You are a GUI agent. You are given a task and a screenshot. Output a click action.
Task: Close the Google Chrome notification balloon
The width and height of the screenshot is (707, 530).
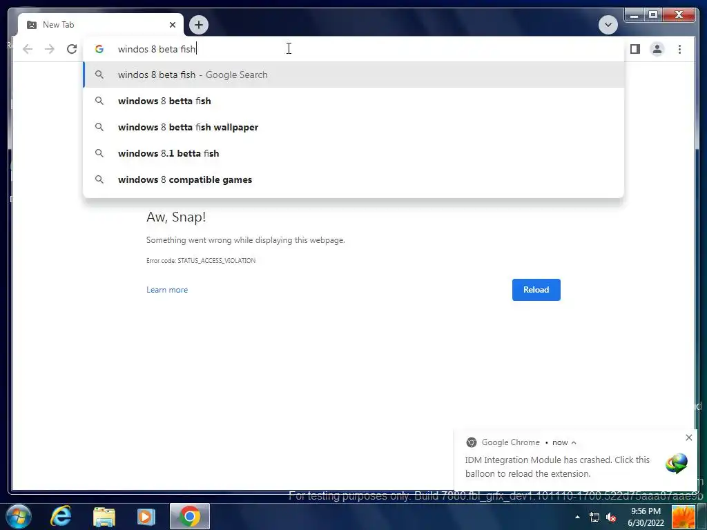pos(688,438)
